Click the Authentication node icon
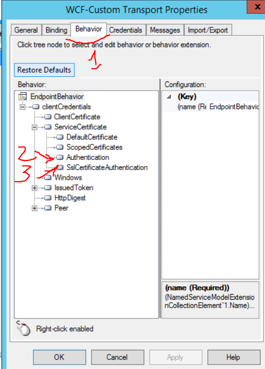The width and height of the screenshot is (265, 369). point(60,157)
